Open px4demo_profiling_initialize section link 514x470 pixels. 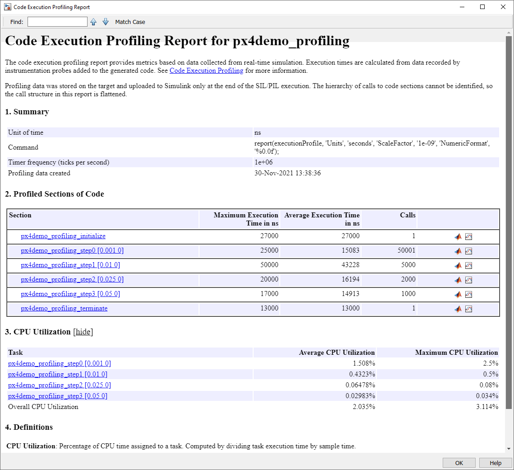(x=63, y=236)
